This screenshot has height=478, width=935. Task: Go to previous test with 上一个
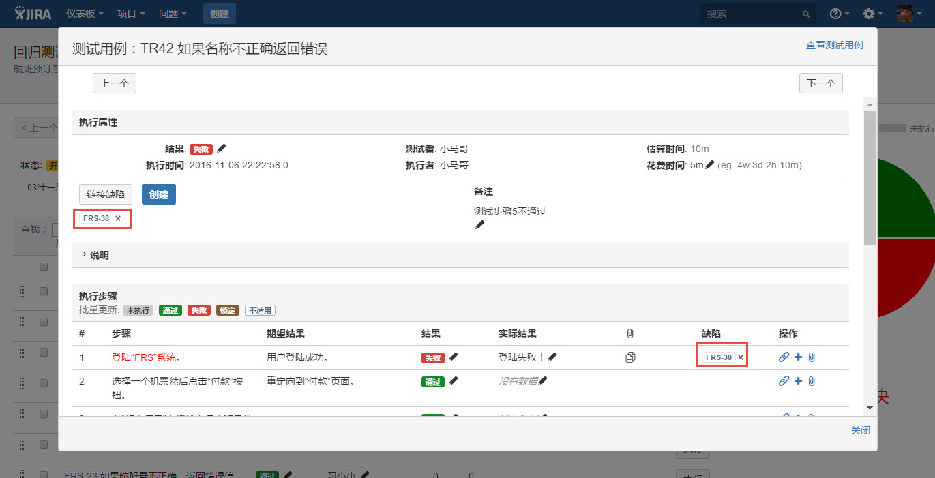tap(115, 83)
